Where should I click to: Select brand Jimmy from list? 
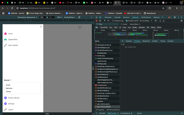[x=8, y=92]
